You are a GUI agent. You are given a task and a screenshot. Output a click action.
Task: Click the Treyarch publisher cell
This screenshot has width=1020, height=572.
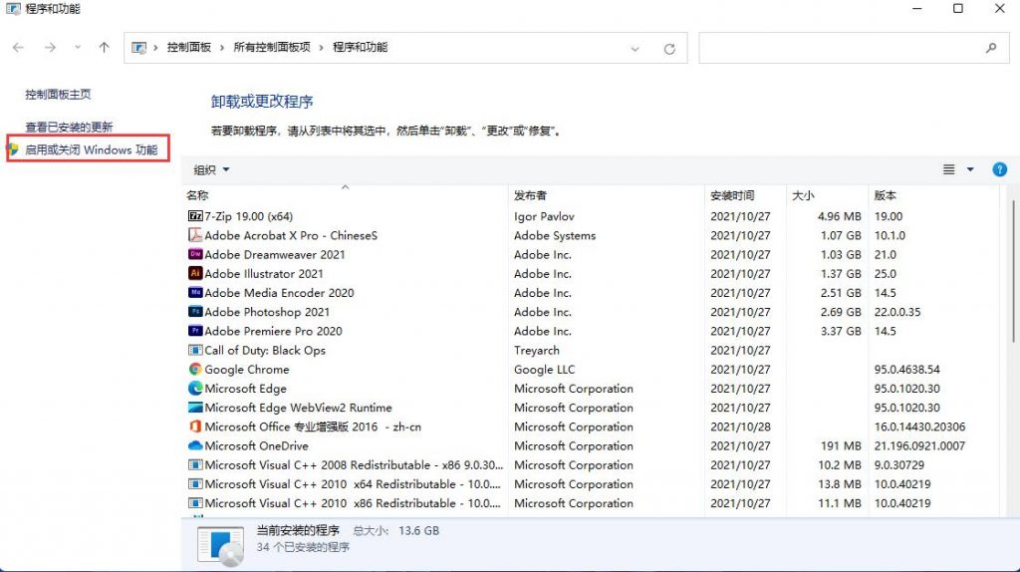click(537, 350)
